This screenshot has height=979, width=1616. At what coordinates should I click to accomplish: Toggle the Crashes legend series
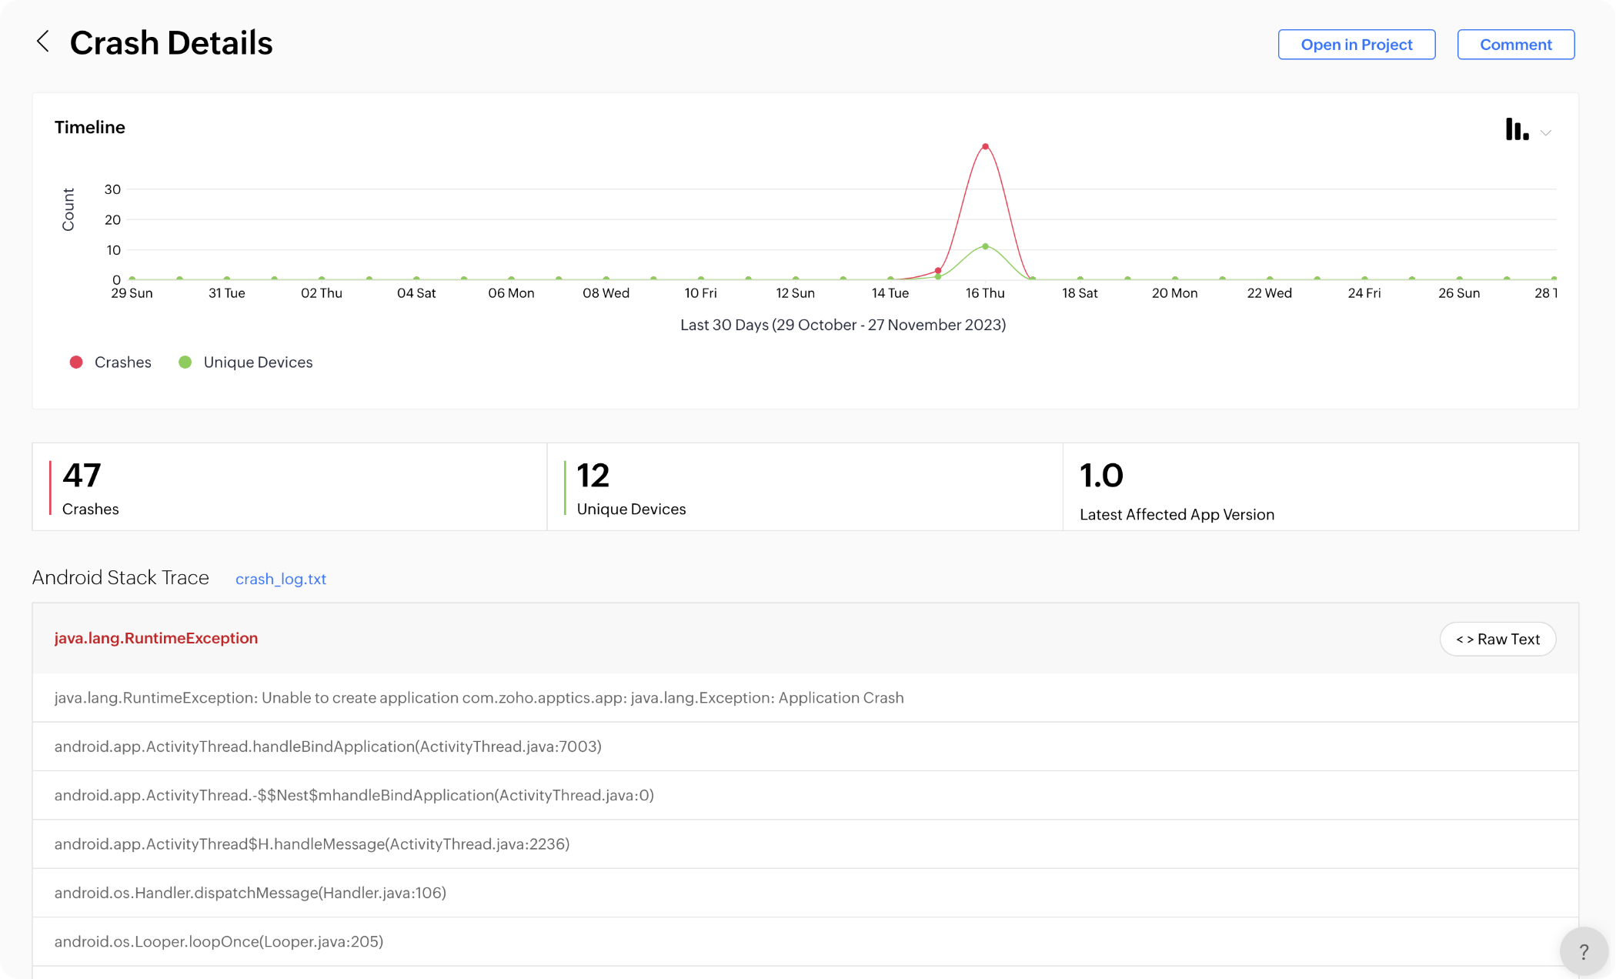[122, 363]
